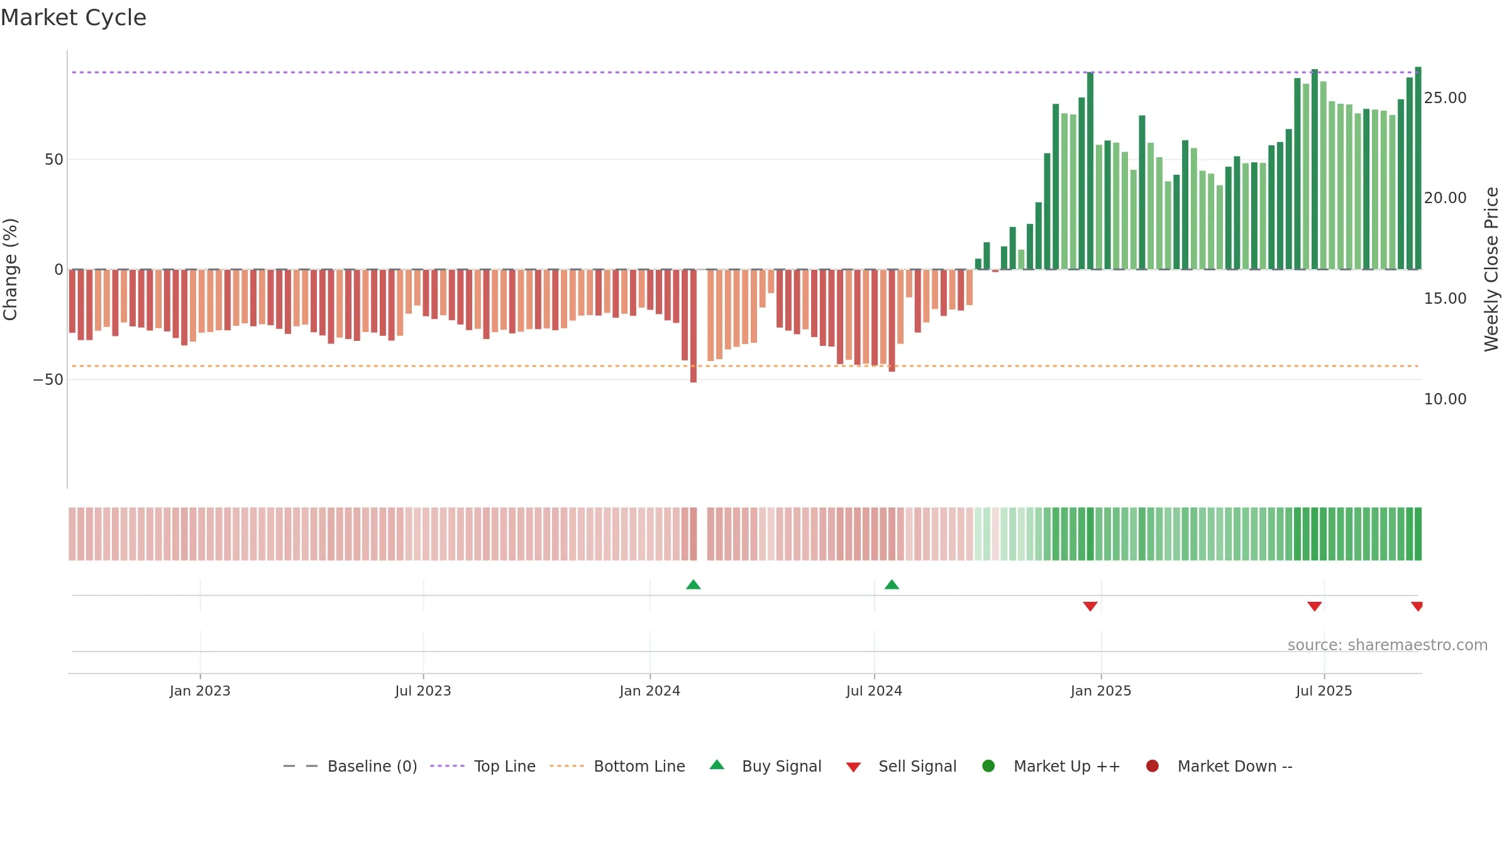Click the tallest green bar at chart end
The image size is (1509, 849).
(x=1418, y=168)
